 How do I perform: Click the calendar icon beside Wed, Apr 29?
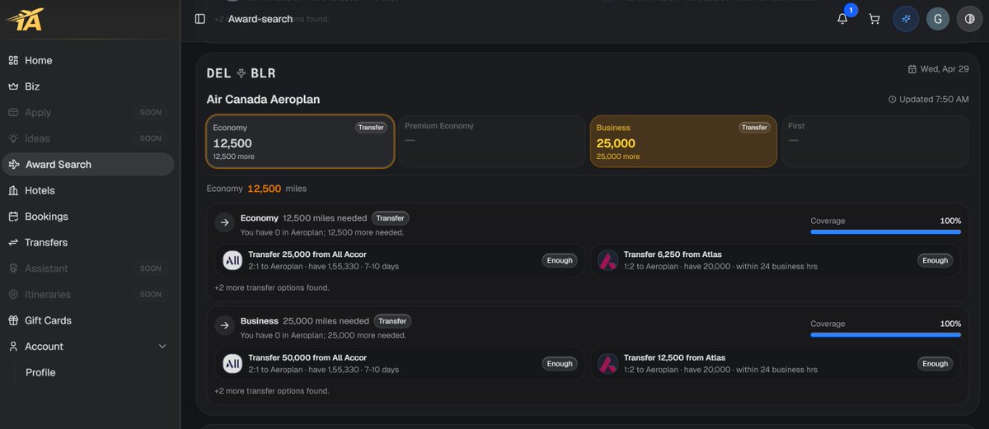click(912, 69)
